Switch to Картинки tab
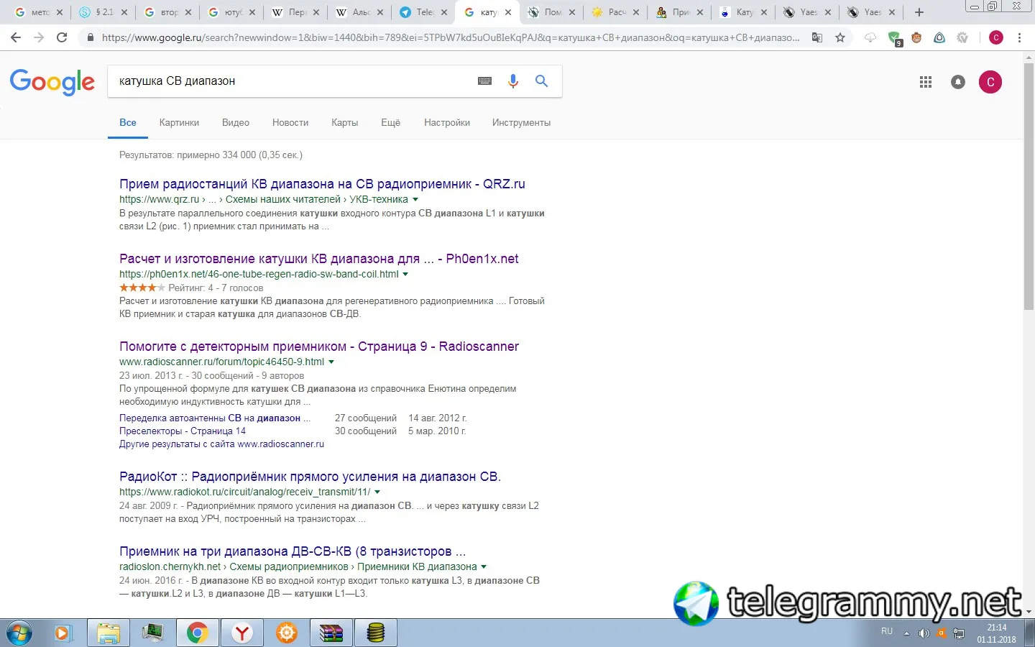This screenshot has height=647, width=1035. pos(179,123)
